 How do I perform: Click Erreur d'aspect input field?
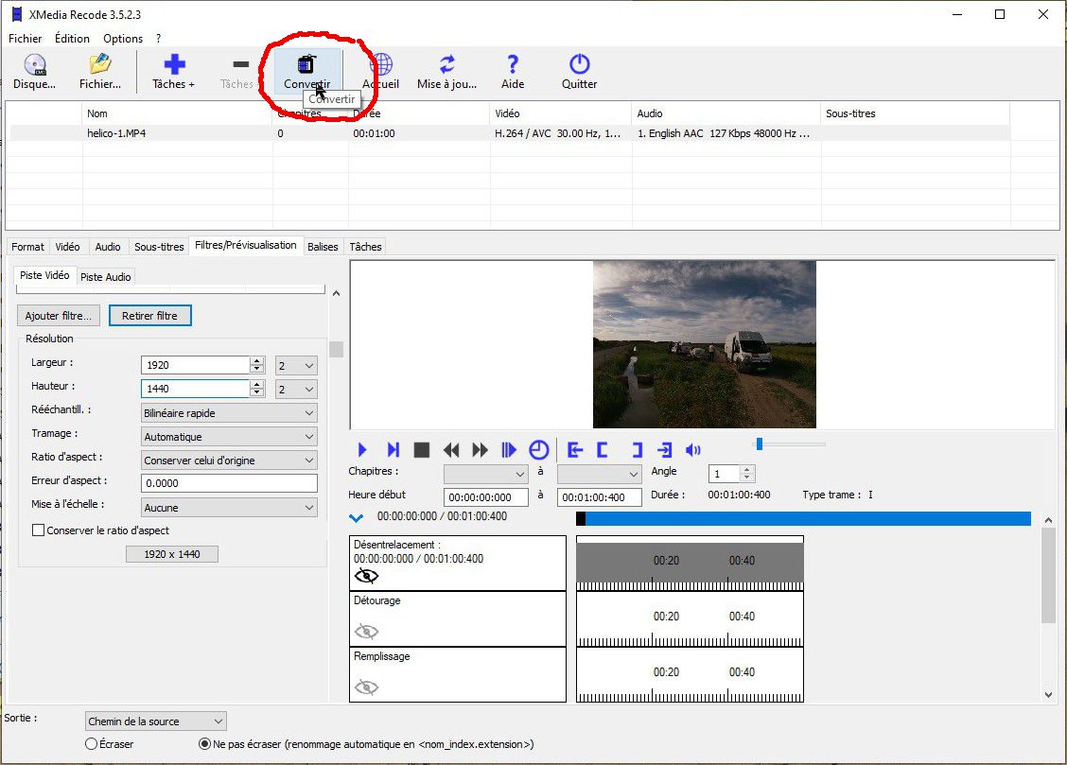(x=229, y=483)
